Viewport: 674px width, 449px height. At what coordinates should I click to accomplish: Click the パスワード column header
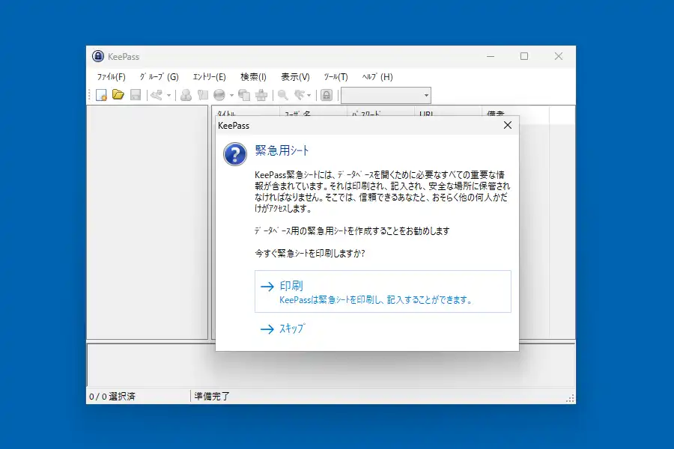[381, 114]
